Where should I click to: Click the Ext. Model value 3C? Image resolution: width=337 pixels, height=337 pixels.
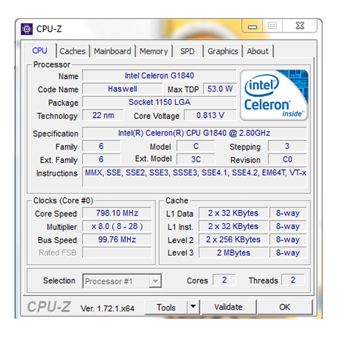[x=196, y=159]
